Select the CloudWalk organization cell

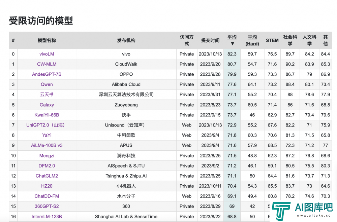click(x=126, y=64)
